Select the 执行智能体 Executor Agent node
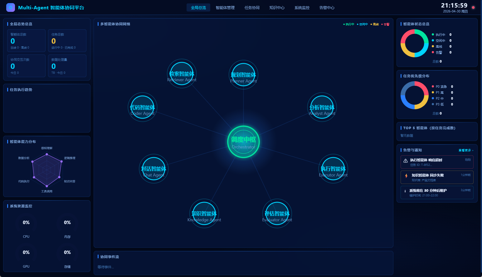482x277 pixels. (x=333, y=169)
